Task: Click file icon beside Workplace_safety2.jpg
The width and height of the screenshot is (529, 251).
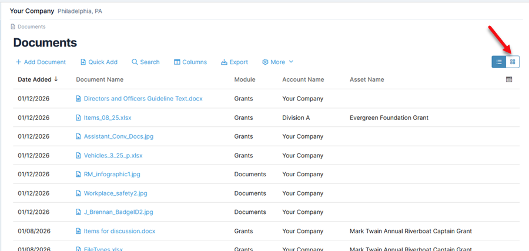Action: click(x=79, y=193)
